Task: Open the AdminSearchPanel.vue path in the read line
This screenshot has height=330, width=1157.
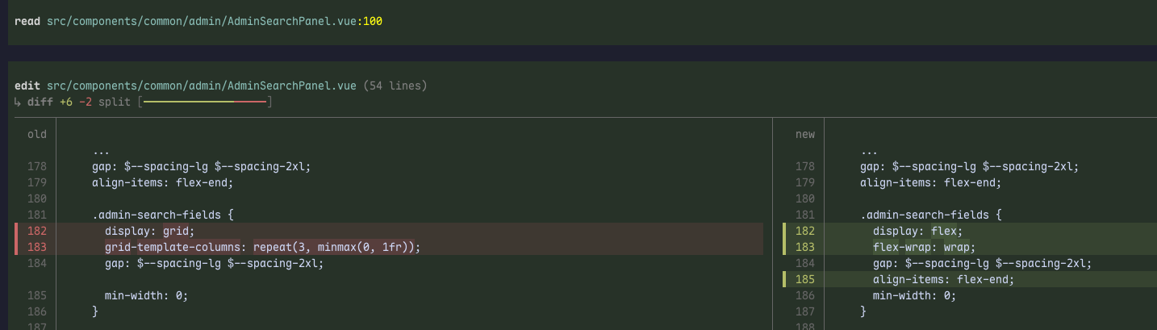Action: click(202, 21)
